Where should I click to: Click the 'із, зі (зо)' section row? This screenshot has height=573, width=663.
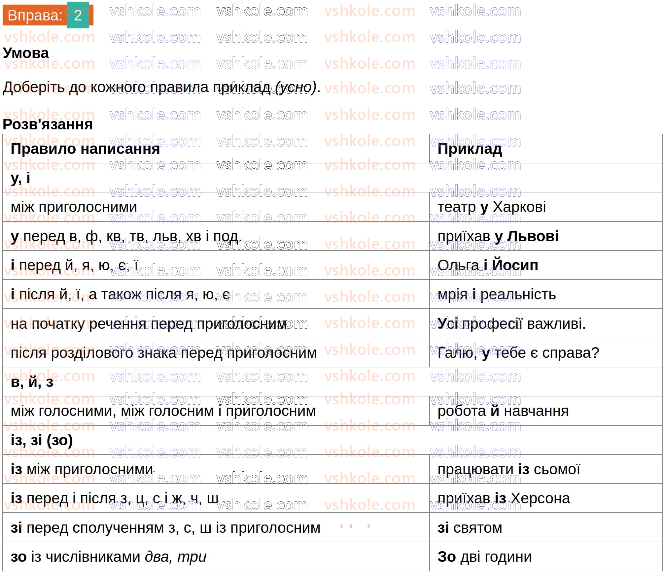pos(42,440)
